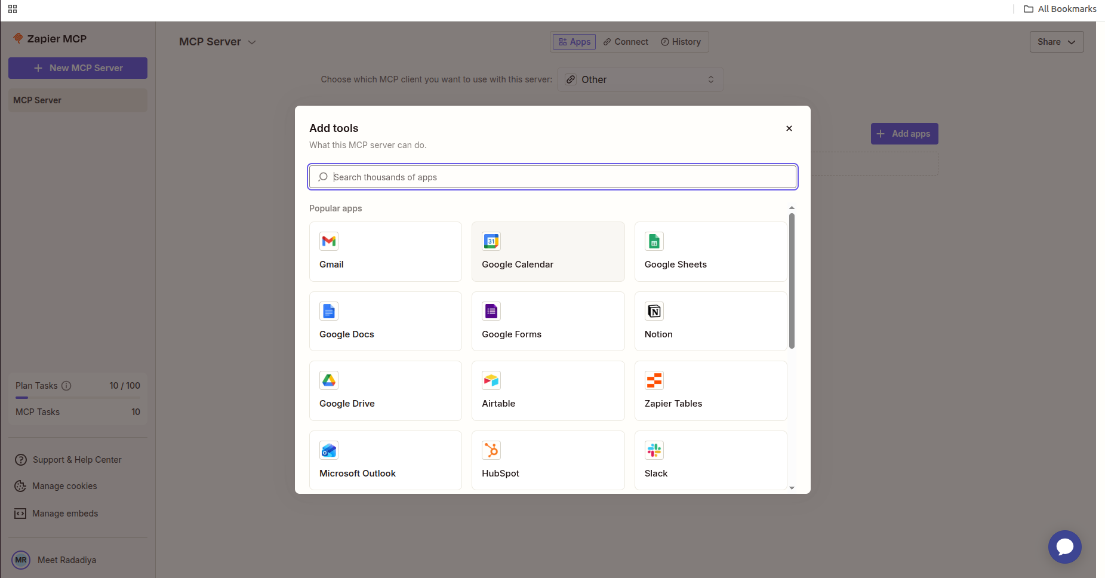Screen dimensions: 1105x578
Task: Click the scrollbar down arrow in app list
Action: pyautogui.click(x=792, y=488)
